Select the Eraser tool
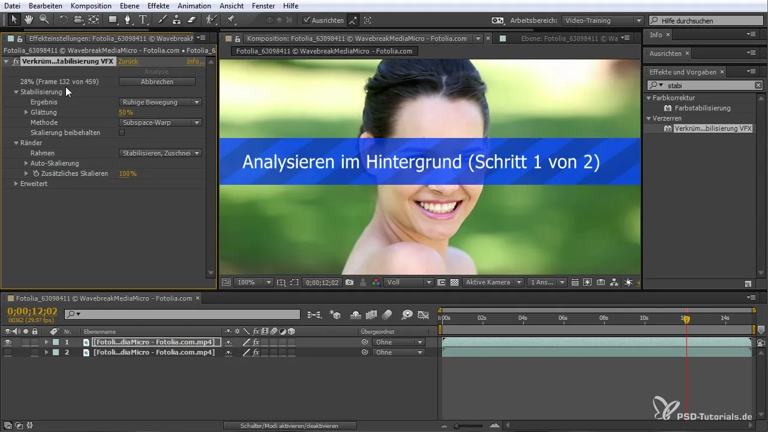 tap(192, 20)
